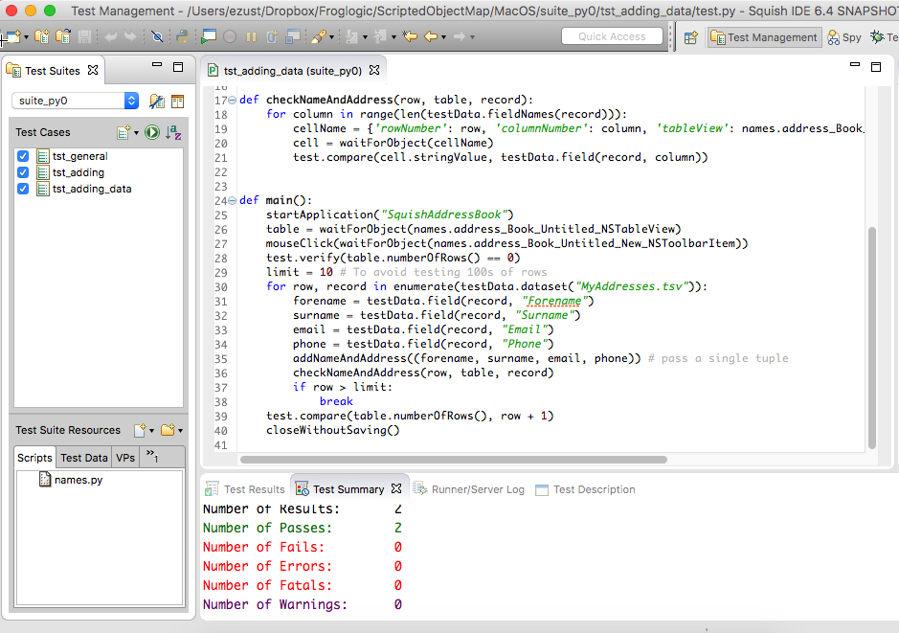The height and width of the screenshot is (633, 899).
Task: Toggle the tst_adding checkbox
Action: [23, 172]
